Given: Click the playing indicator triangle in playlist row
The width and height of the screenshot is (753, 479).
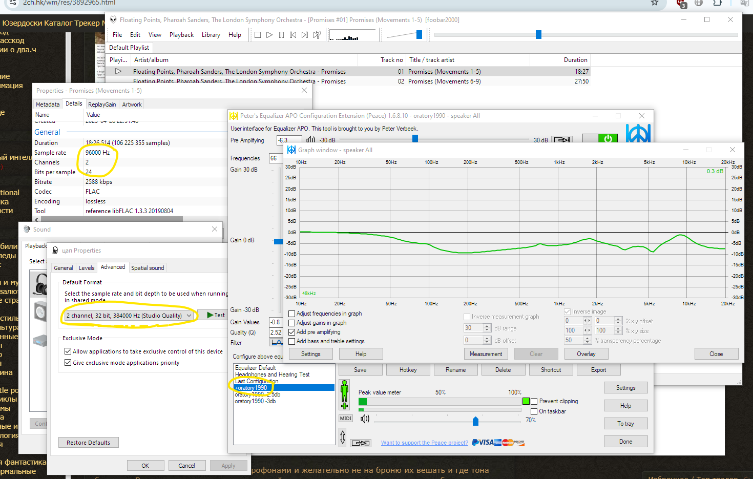Looking at the screenshot, I should tap(118, 71).
